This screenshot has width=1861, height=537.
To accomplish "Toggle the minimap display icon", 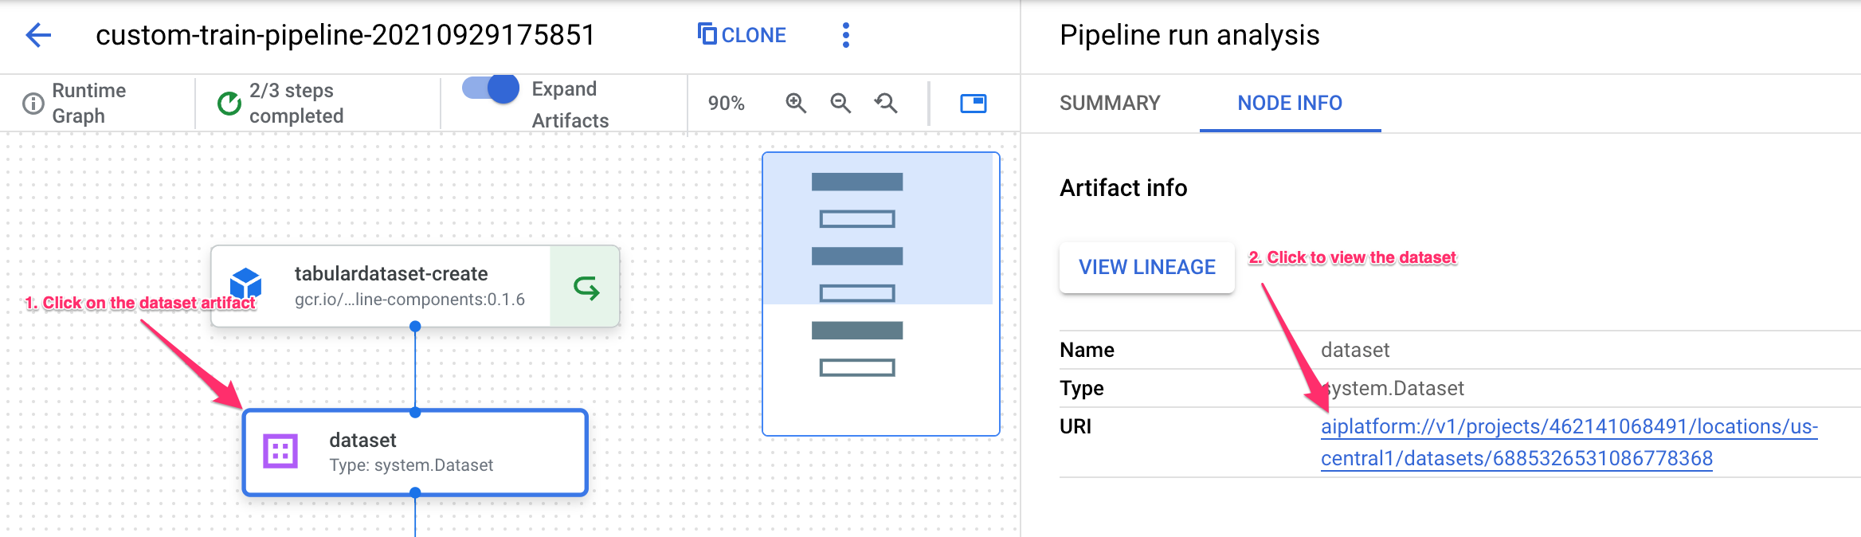I will coord(973,104).
